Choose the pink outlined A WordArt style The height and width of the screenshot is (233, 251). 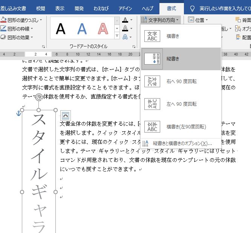103,29
